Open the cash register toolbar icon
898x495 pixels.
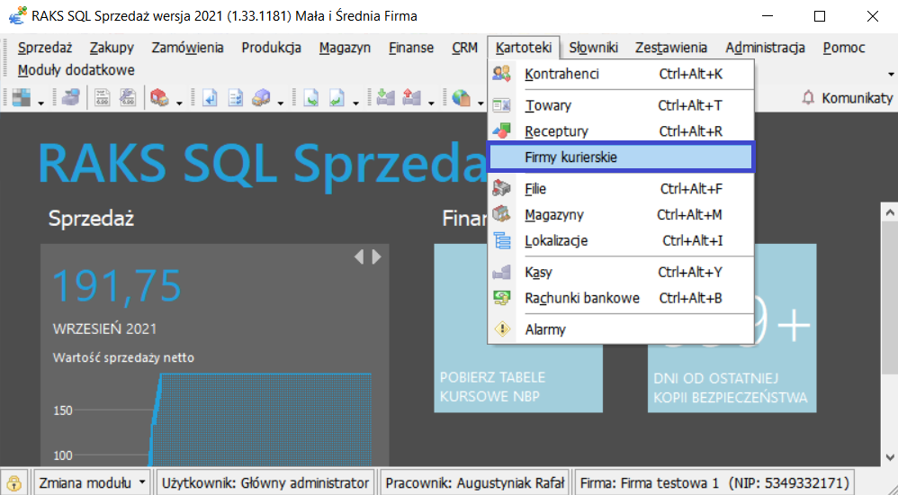tap(71, 98)
